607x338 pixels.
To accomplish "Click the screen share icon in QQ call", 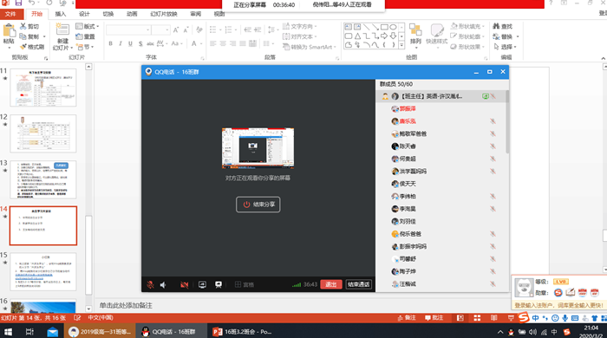I will (x=202, y=285).
